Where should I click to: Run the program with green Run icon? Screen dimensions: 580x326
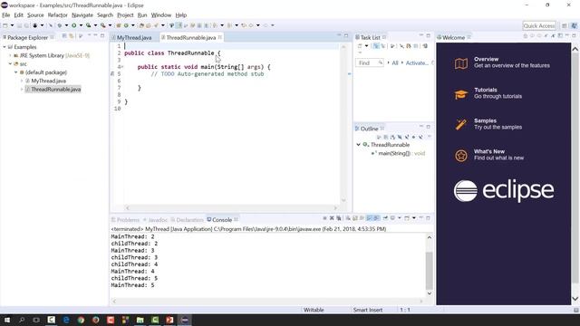74,25
